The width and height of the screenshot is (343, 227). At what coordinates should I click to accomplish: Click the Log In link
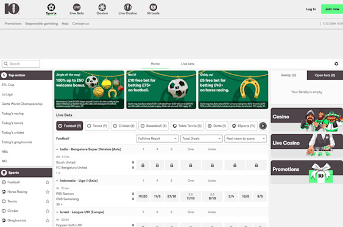[311, 9]
